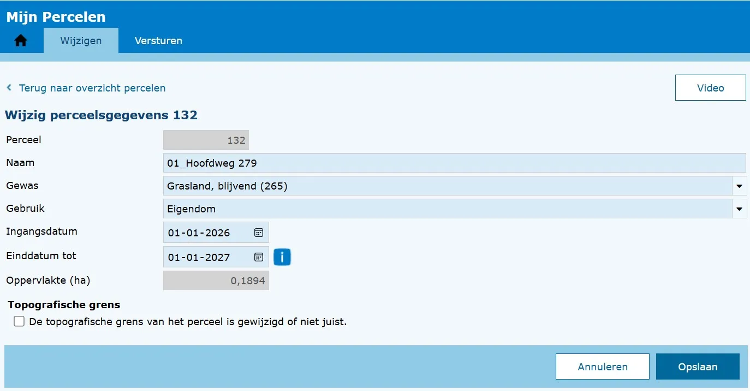
Task: Click the Video button
Action: point(710,88)
